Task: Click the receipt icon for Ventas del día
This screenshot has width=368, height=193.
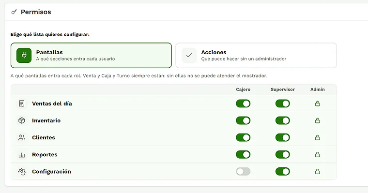Action: coord(22,104)
